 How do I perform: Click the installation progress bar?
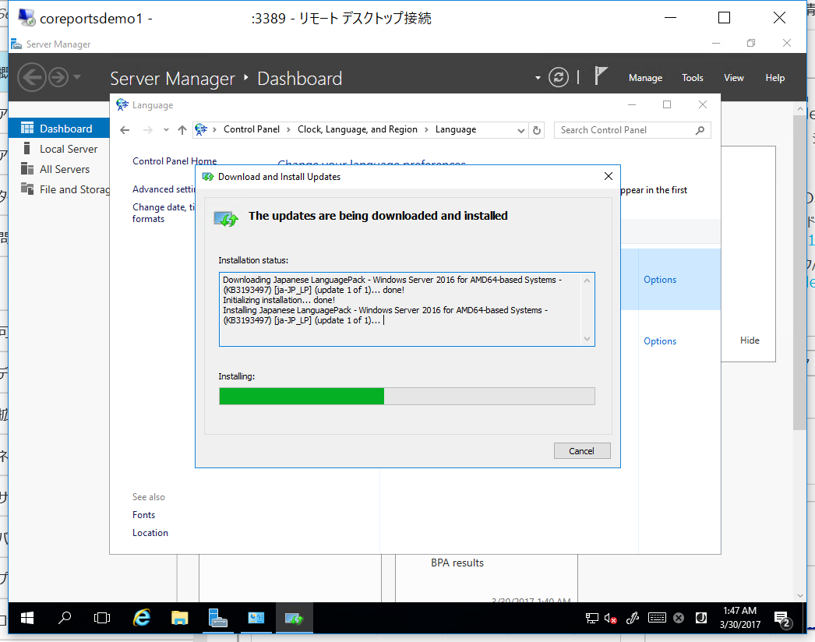coord(407,396)
